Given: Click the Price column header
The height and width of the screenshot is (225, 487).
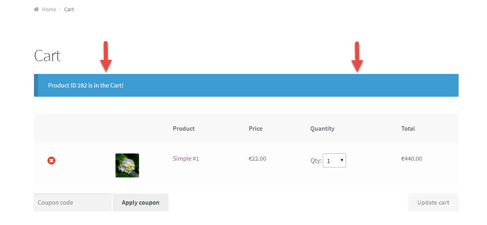Looking at the screenshot, I should tap(255, 128).
